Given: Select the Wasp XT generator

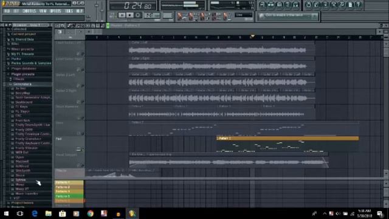Looking at the screenshot, I should pos(22,189).
